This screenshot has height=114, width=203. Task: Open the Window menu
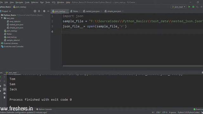point(61,2)
